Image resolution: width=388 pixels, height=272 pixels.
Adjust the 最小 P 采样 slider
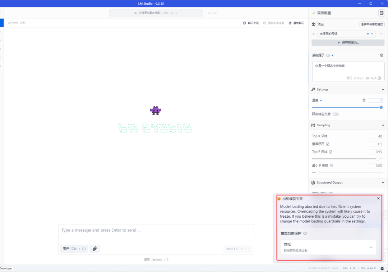tap(318, 172)
